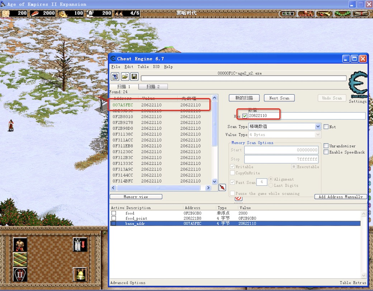The height and width of the screenshot is (291, 373).
Task: Click the Loom research icon
Action: click(x=20, y=259)
